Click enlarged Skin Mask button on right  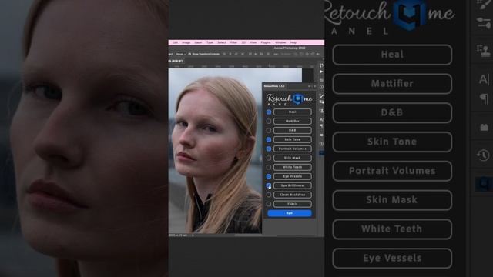click(x=392, y=200)
